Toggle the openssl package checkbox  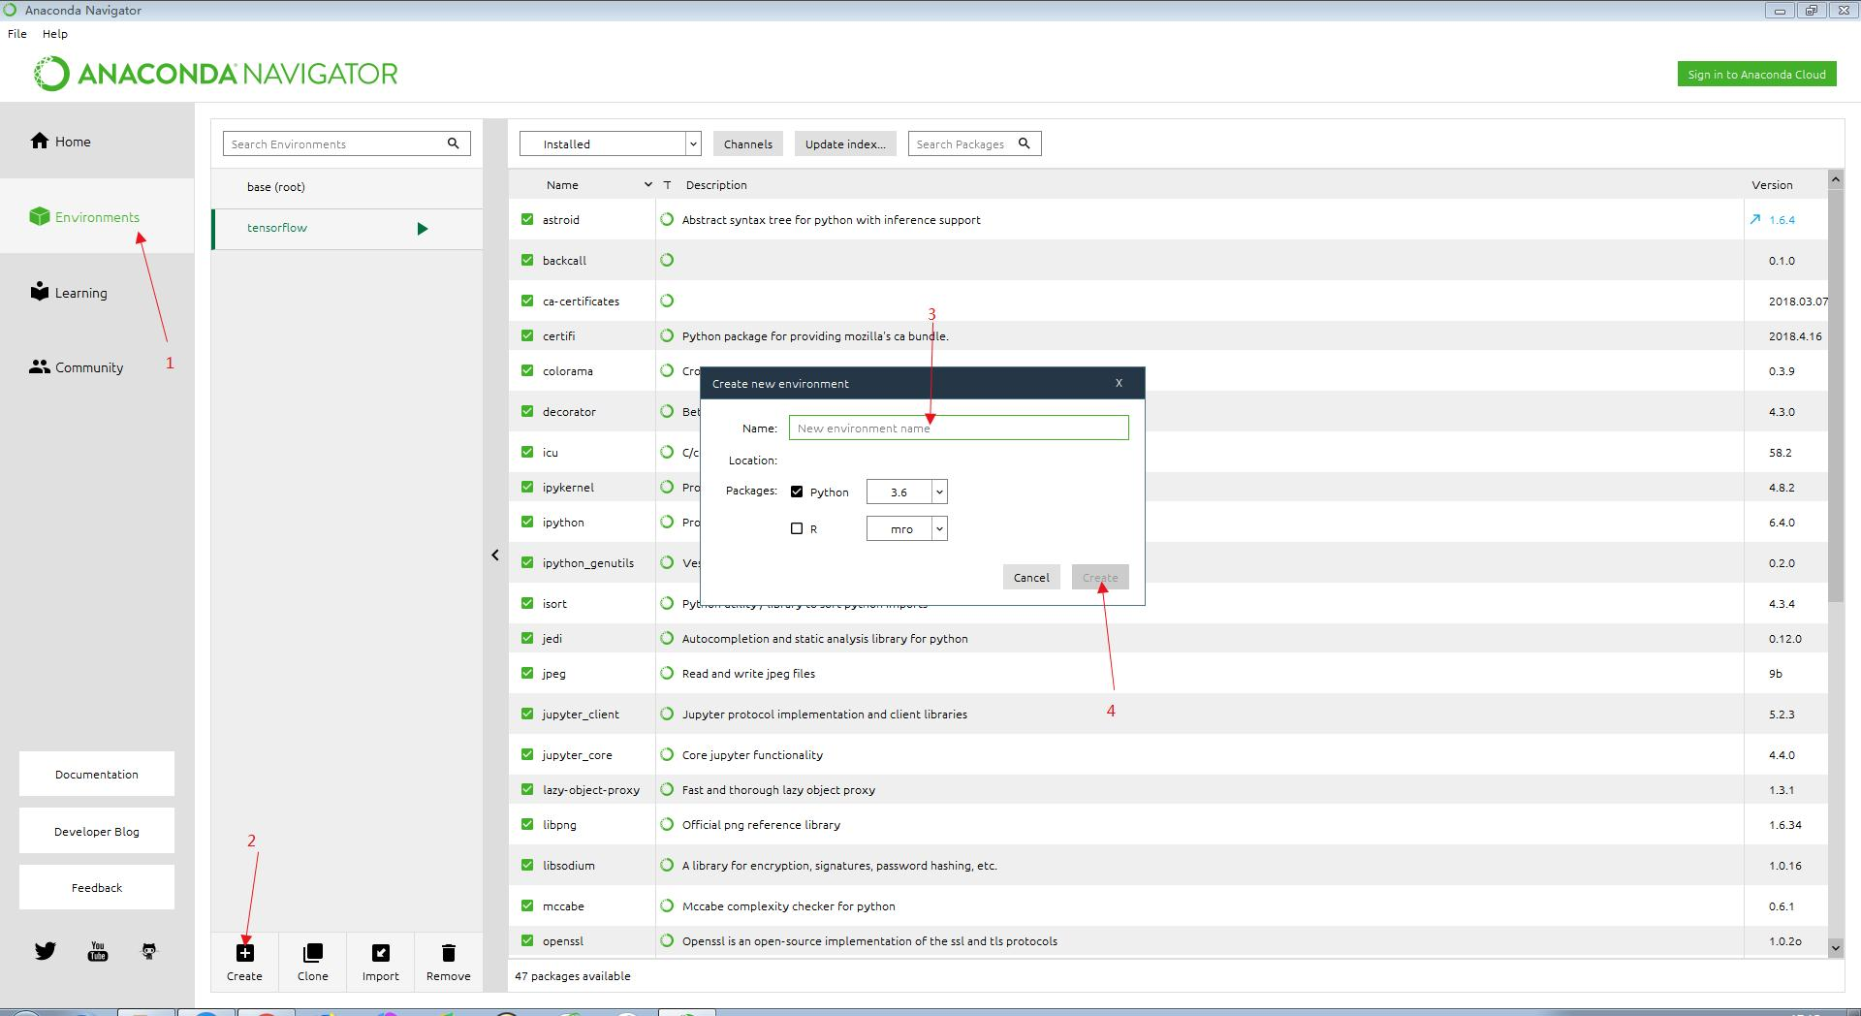(527, 940)
